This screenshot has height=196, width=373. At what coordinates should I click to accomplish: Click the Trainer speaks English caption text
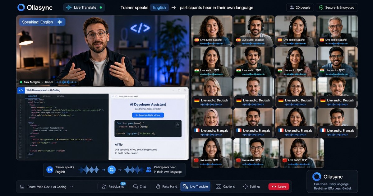click(65, 170)
